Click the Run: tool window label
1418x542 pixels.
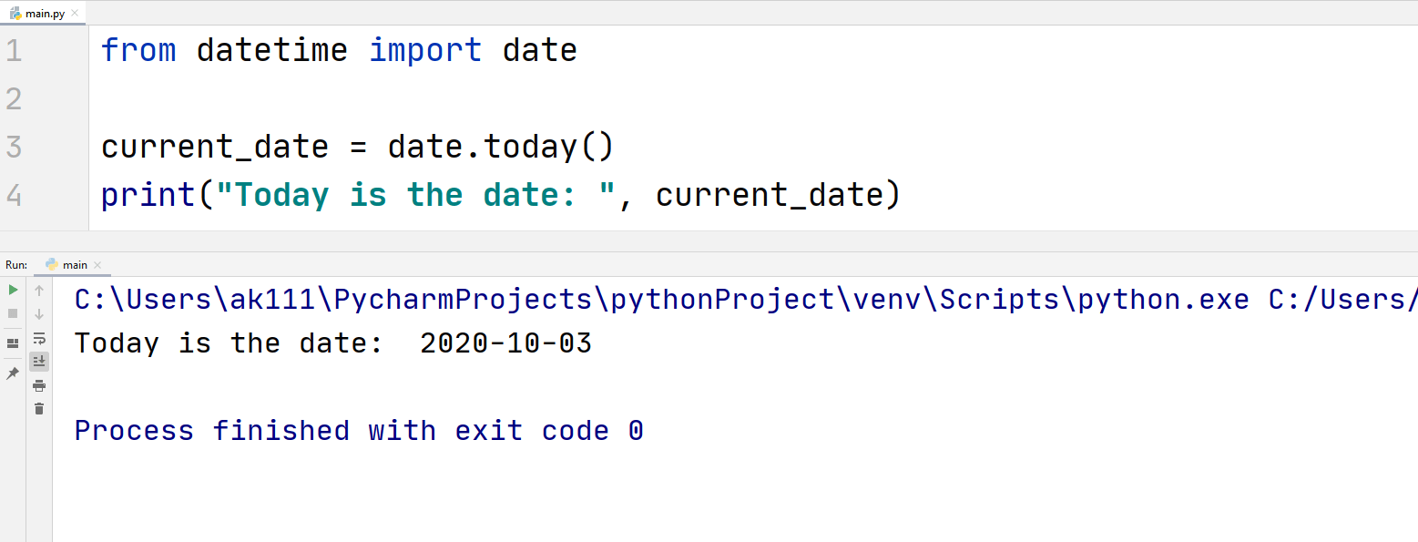point(15,264)
